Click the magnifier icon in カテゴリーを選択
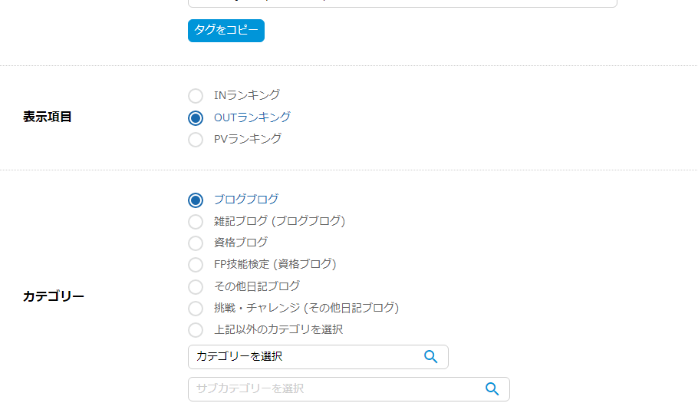 coord(430,356)
